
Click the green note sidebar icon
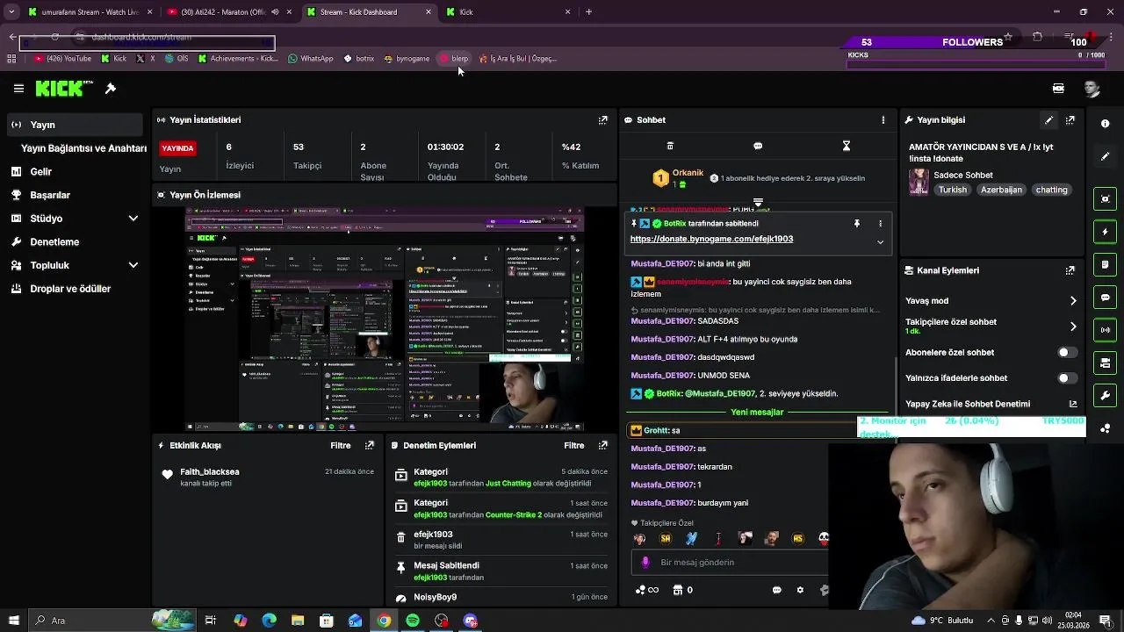(x=1106, y=265)
